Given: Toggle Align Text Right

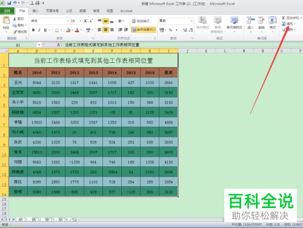Looking at the screenshot, I should click(x=112, y=30).
